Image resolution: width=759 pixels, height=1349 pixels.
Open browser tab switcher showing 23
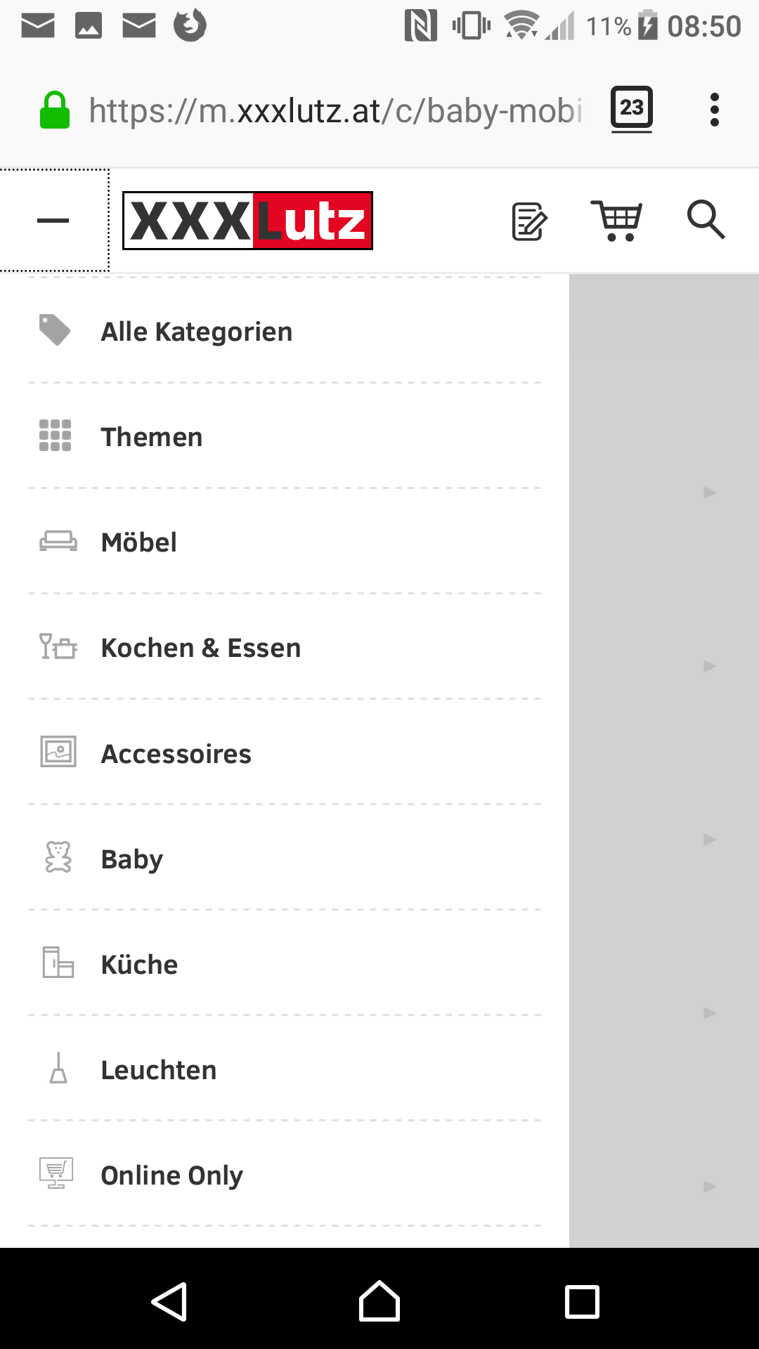click(631, 109)
